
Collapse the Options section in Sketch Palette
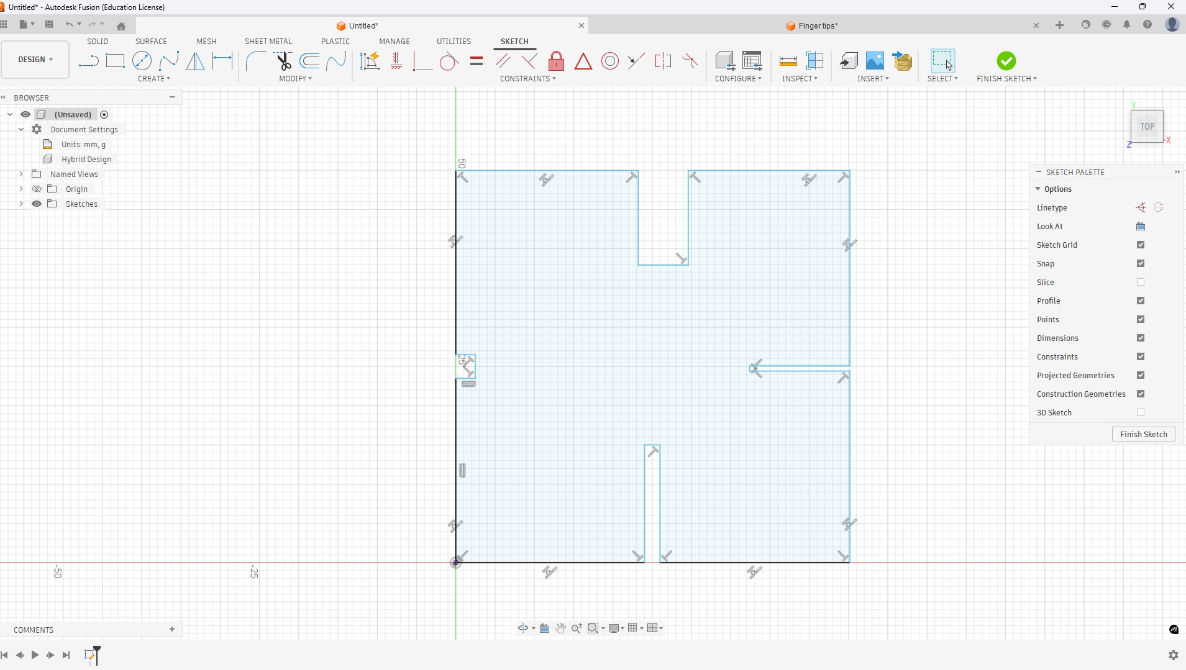(1038, 189)
